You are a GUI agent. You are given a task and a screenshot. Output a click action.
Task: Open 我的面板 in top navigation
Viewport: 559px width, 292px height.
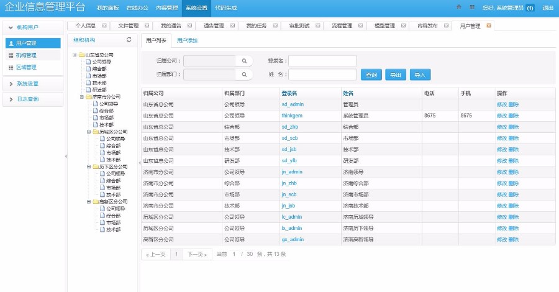coord(107,7)
